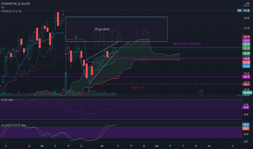Click the wave label C
Screen dimensions: 253x149
click(x=89, y=90)
